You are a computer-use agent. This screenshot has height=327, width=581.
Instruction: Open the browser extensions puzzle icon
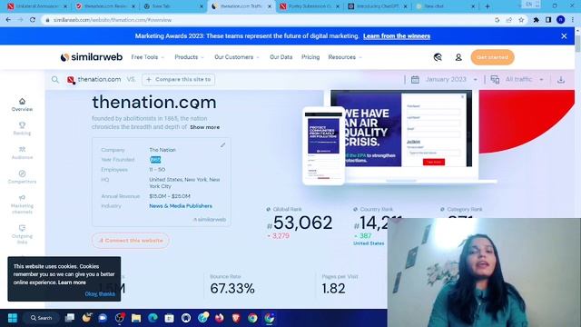(537, 20)
